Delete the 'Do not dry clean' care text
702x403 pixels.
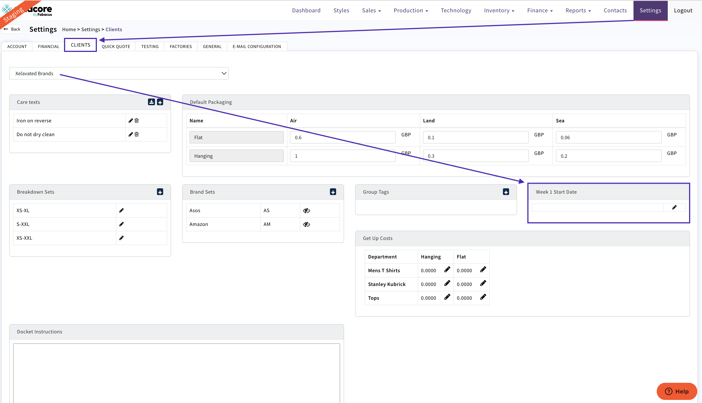[137, 134]
